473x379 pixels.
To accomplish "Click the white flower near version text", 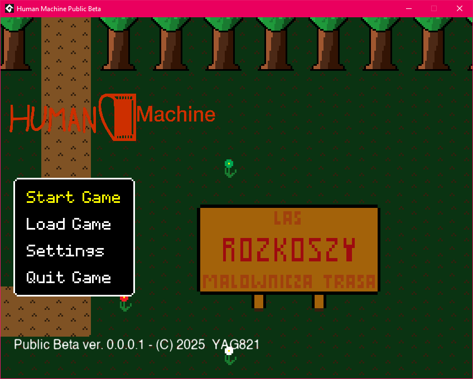I will pos(230,356).
